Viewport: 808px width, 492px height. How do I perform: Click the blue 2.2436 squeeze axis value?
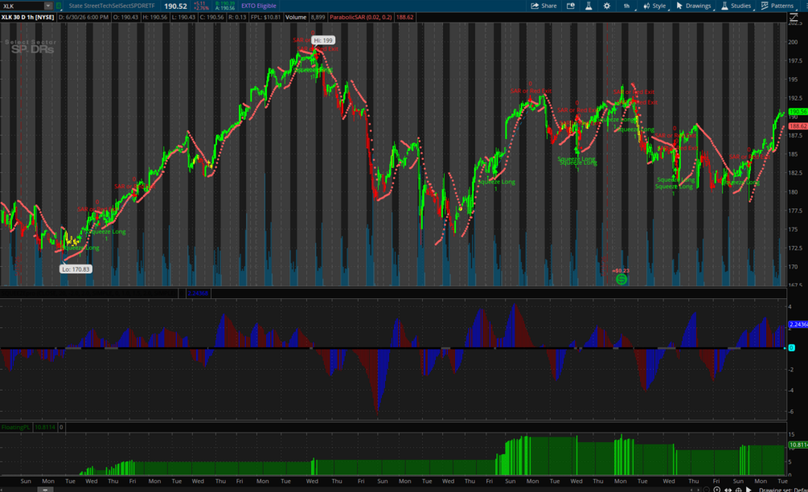798,325
